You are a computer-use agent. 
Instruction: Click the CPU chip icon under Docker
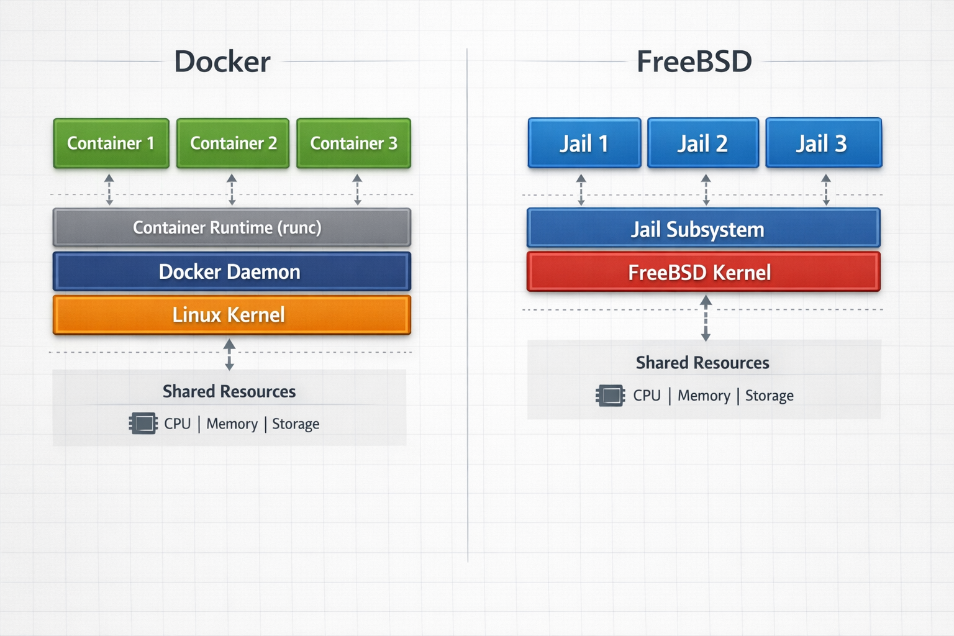[144, 424]
